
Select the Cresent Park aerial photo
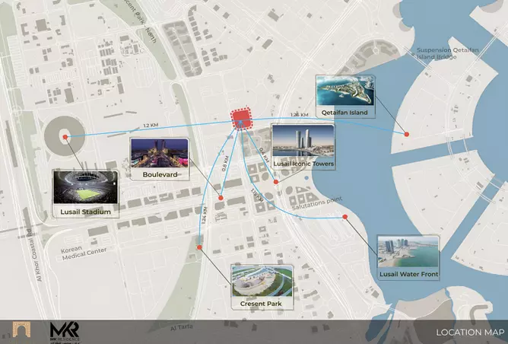(262, 281)
